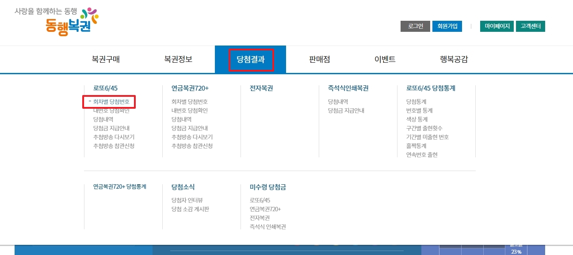
Task: Open 고객센터 customer service
Action: click(x=531, y=26)
